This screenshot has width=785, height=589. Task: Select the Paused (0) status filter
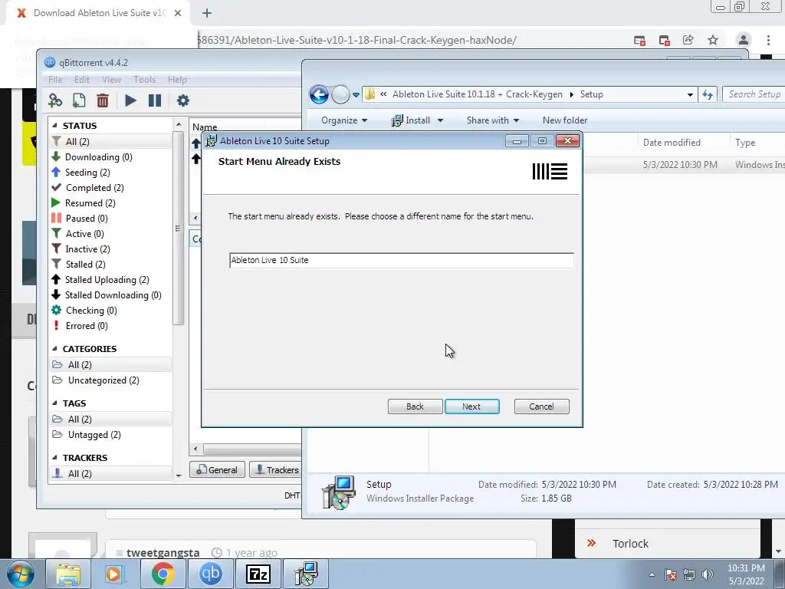tap(87, 219)
